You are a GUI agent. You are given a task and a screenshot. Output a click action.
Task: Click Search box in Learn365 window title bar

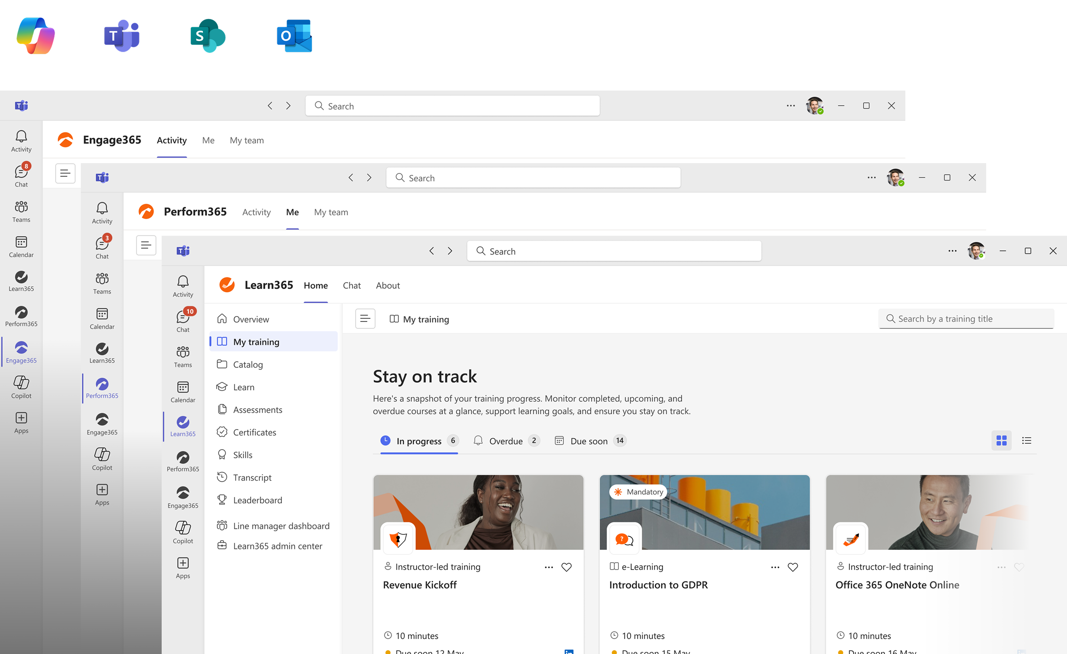[x=614, y=251]
